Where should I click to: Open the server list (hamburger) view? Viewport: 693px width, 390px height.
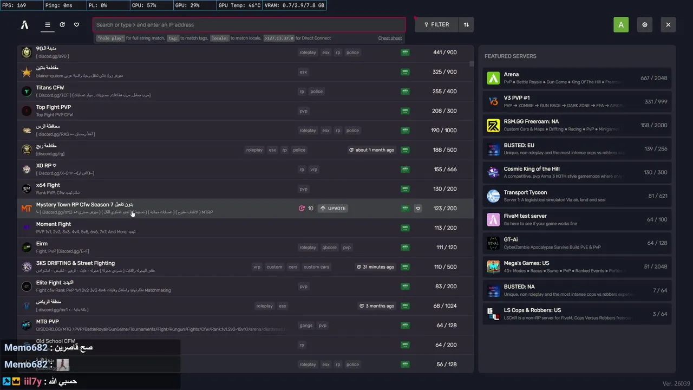tap(48, 24)
